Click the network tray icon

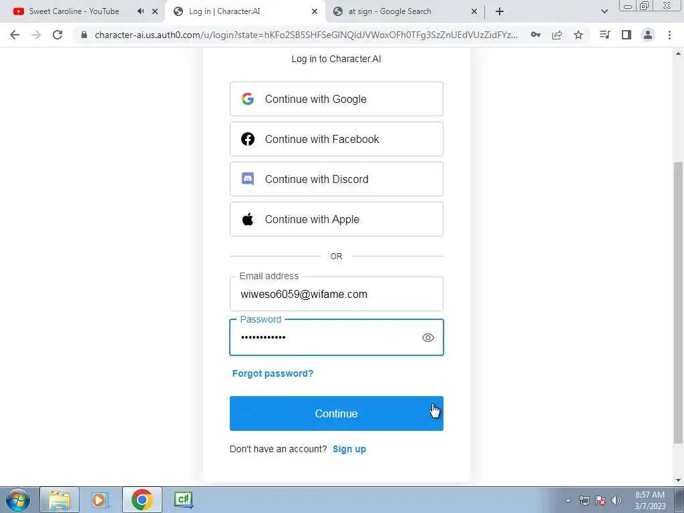pyautogui.click(x=584, y=500)
